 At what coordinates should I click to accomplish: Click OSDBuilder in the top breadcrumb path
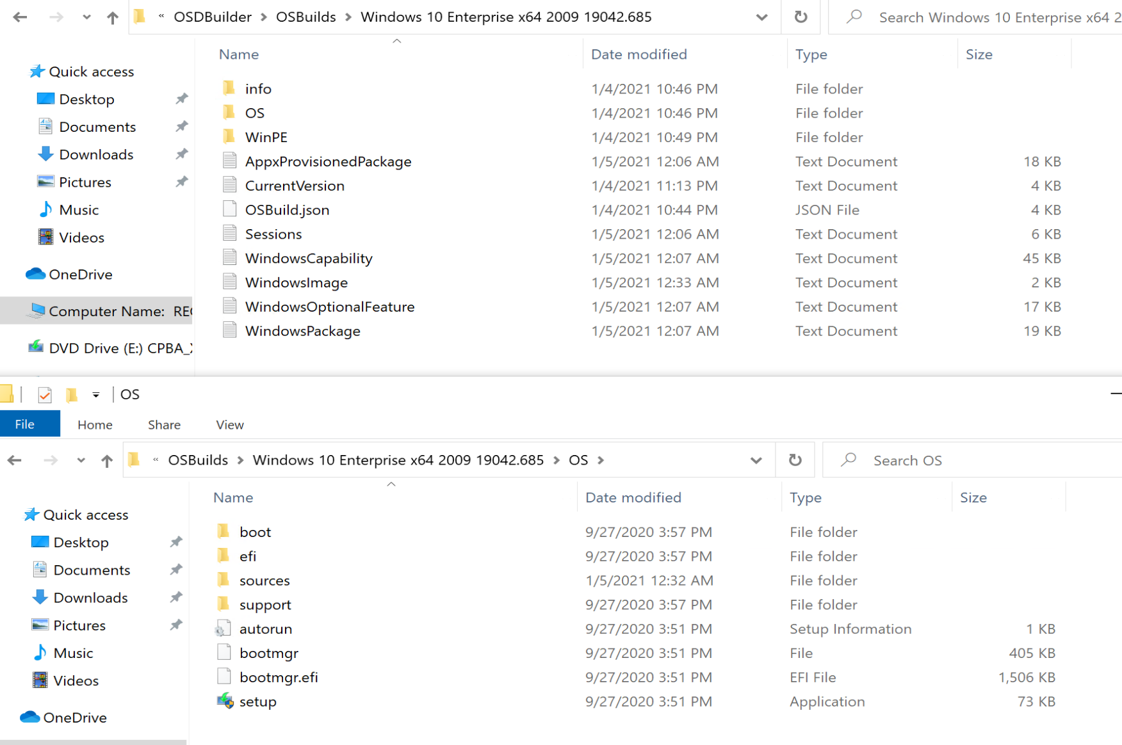pyautogui.click(x=213, y=17)
